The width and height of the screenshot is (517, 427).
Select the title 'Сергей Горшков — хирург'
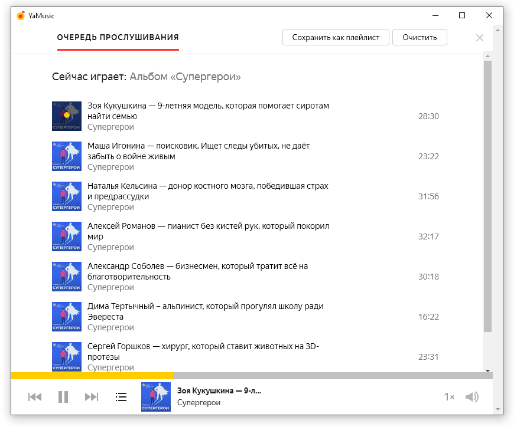coord(203,352)
